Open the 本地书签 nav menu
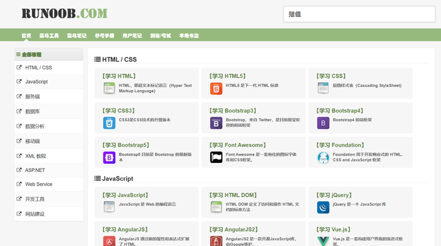Screen dimensions: 441x246 coord(189,35)
